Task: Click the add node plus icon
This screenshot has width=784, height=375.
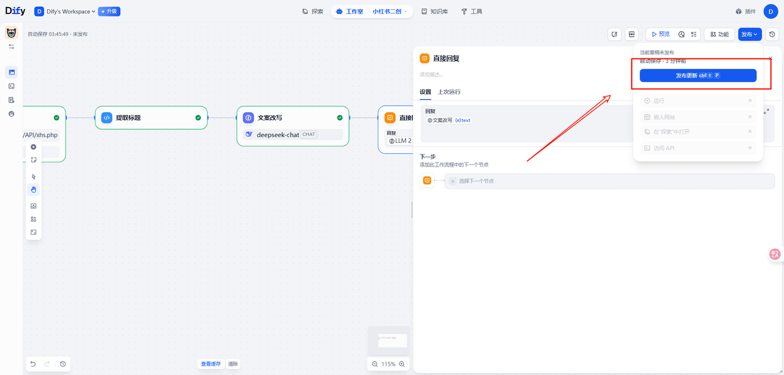Action: coord(33,147)
